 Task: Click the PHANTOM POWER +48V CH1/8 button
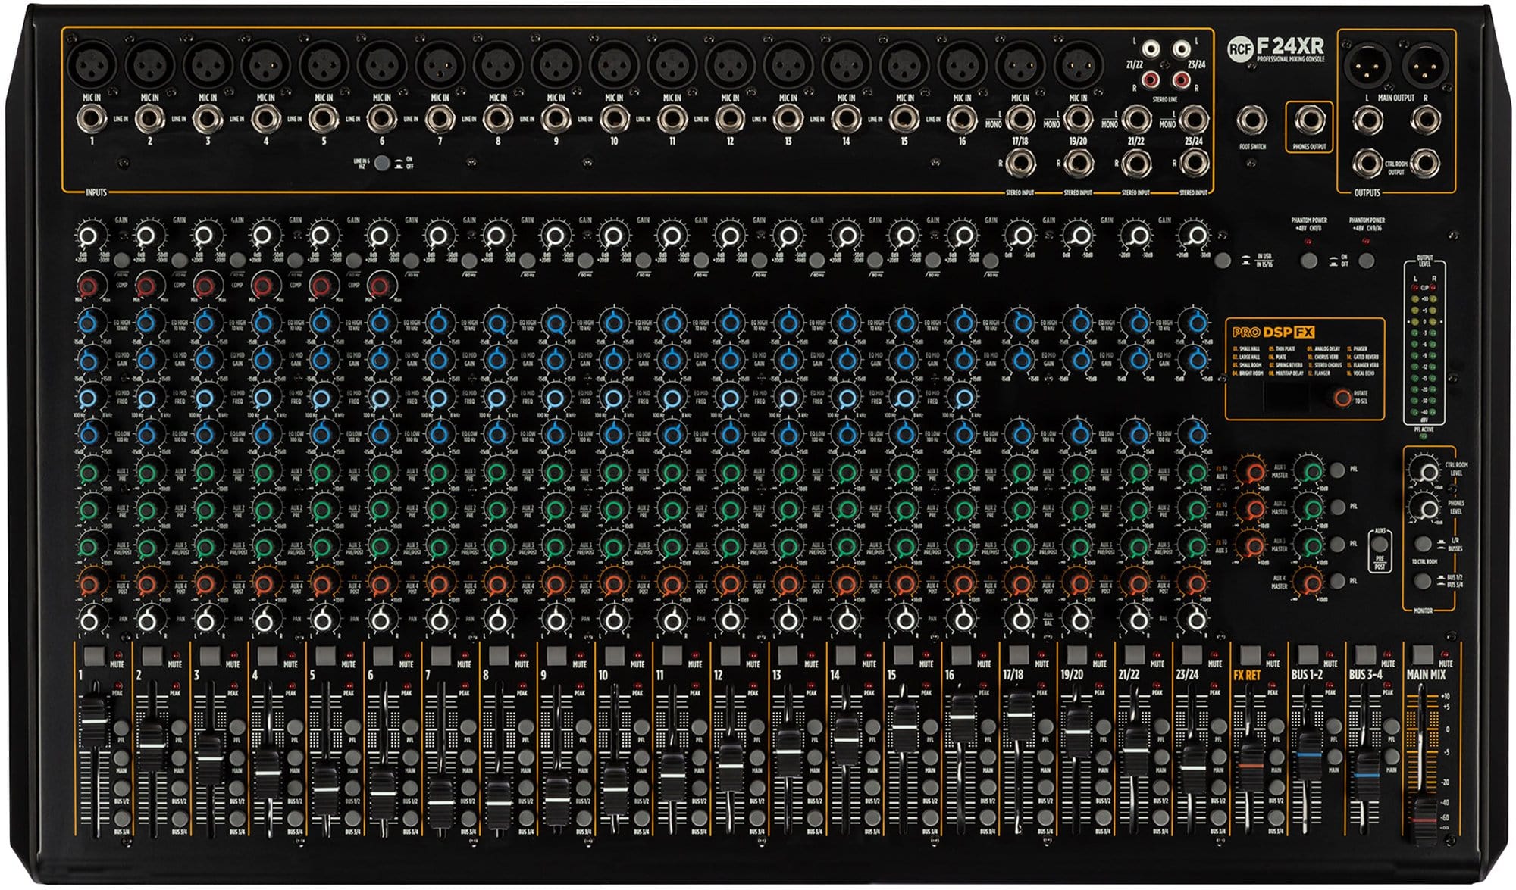point(1309,261)
